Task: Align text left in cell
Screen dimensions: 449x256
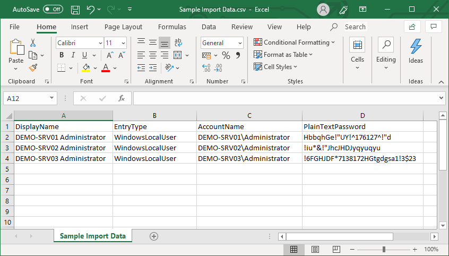Action: pyautogui.click(x=141, y=55)
